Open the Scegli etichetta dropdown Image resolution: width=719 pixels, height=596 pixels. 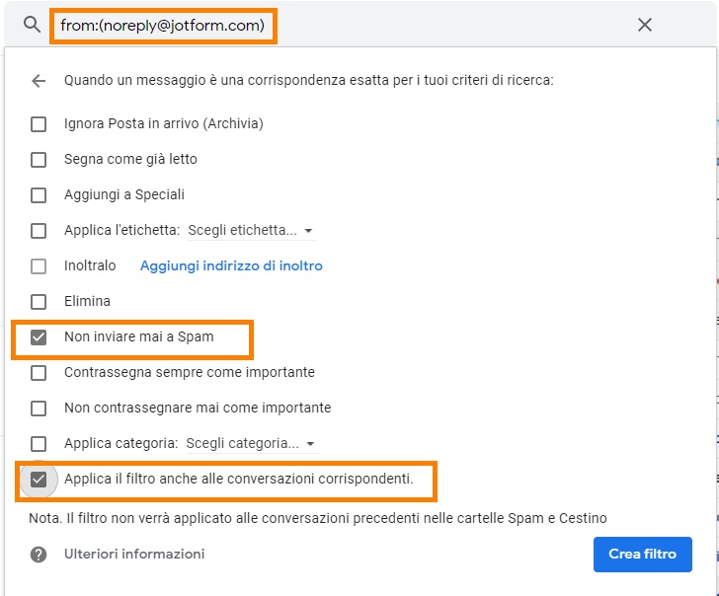click(x=251, y=231)
